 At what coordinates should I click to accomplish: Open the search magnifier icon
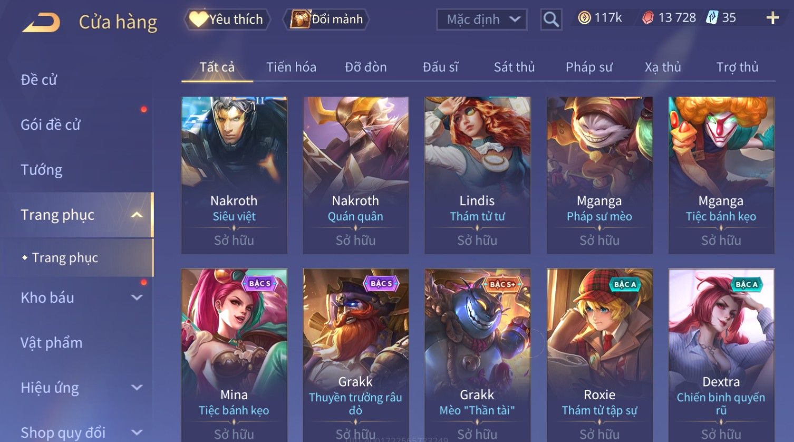pyautogui.click(x=551, y=20)
